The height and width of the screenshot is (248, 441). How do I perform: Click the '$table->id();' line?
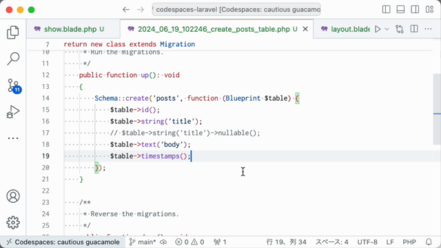[135, 110]
